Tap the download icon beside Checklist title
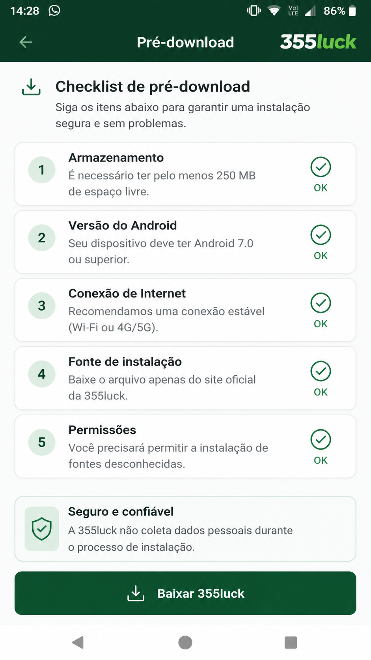The height and width of the screenshot is (660, 371). tap(31, 87)
